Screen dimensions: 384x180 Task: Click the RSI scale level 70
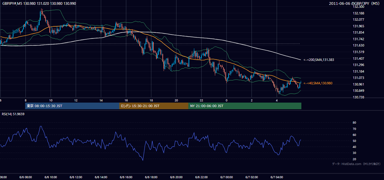tap(354, 129)
